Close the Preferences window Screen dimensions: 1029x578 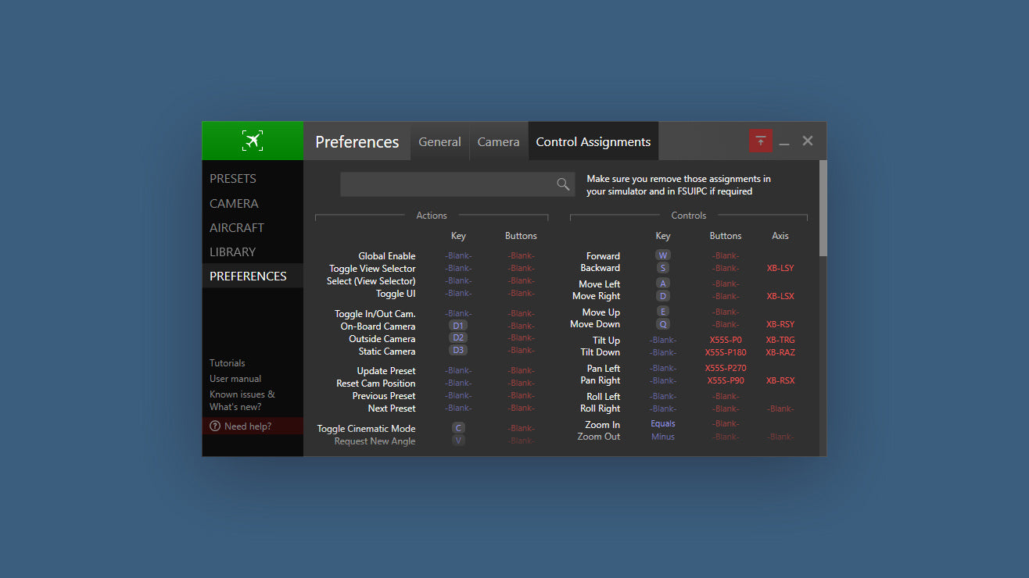pos(808,141)
